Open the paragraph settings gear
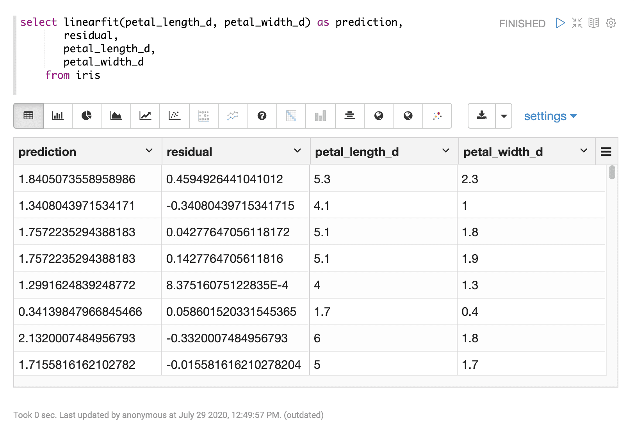The width and height of the screenshot is (634, 432). point(610,23)
